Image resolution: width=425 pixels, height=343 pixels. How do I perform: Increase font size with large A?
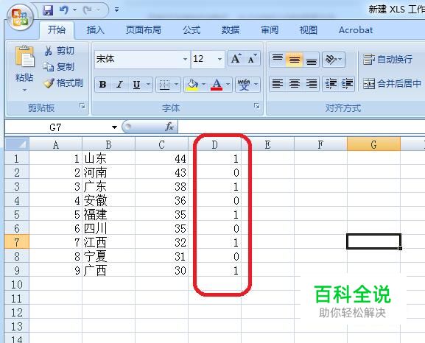click(x=236, y=58)
